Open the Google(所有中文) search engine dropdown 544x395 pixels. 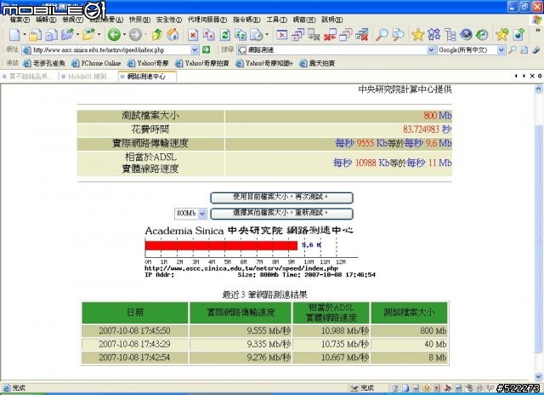tap(501, 50)
